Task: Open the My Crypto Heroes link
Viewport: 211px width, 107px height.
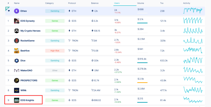Action: (x=30, y=31)
